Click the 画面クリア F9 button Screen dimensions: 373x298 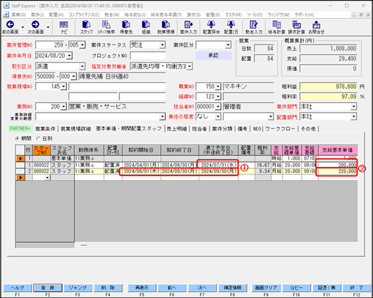[266, 287]
